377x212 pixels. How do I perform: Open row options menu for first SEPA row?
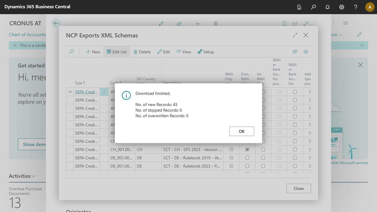104,92
